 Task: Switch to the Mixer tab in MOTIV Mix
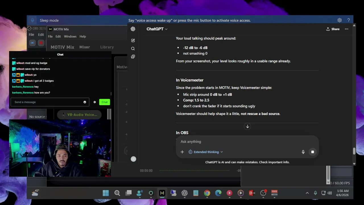tap(84, 47)
